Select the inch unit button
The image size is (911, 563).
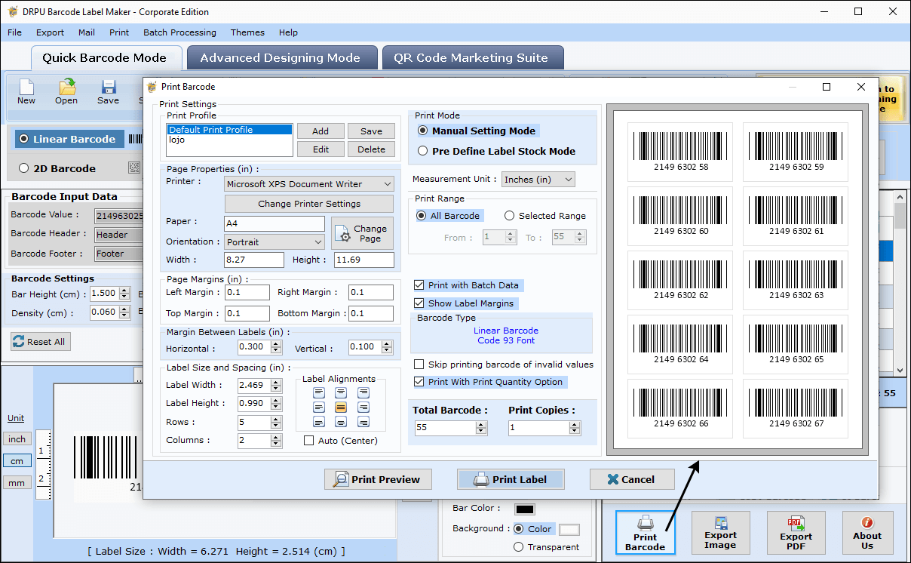pyautogui.click(x=17, y=439)
